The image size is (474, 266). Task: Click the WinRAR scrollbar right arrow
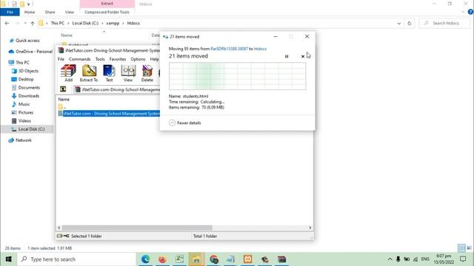(310, 228)
